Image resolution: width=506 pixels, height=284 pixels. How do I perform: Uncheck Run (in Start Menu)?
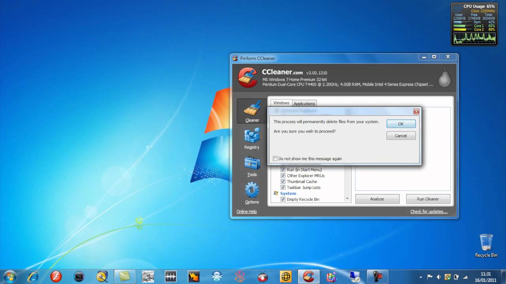pyautogui.click(x=283, y=170)
